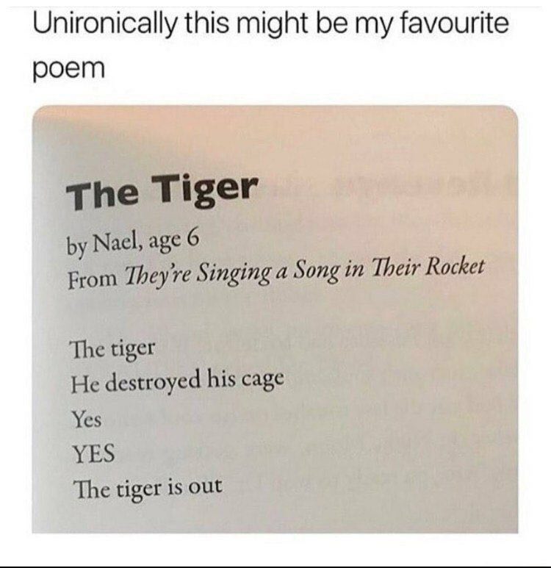Viewport: 551px width, 568px height.
Task: Click the word 'out' ending the poem
Action: (206, 486)
